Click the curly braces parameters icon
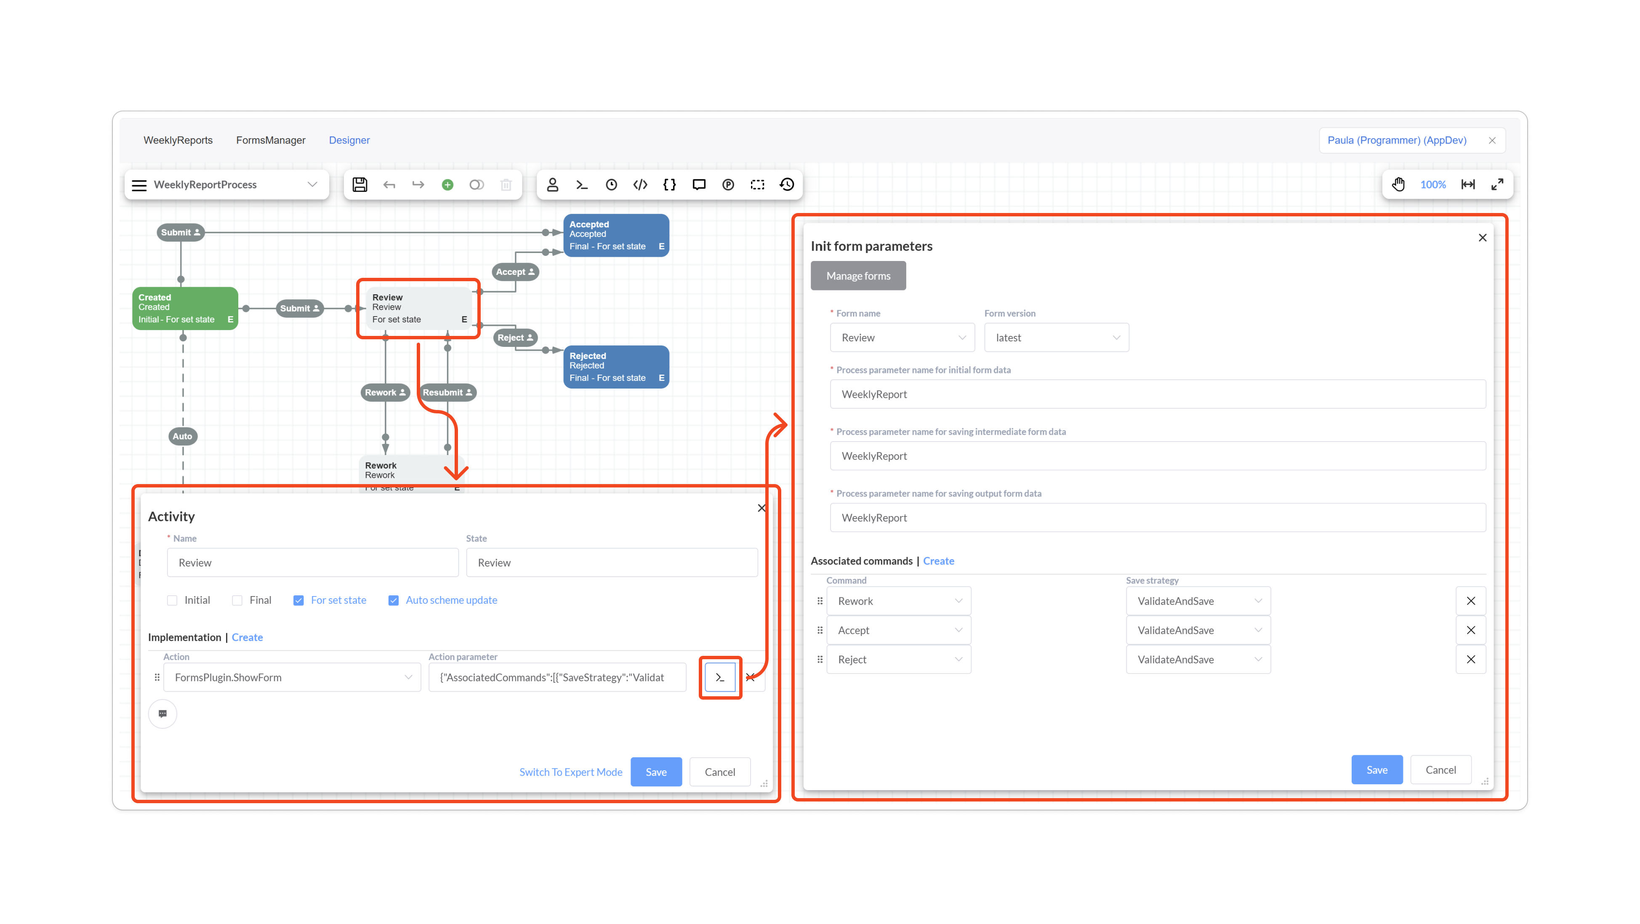1640x924 pixels. tap(670, 185)
